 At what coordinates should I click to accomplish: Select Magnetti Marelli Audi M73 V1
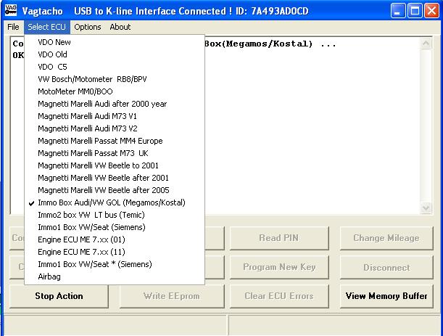click(x=115, y=116)
